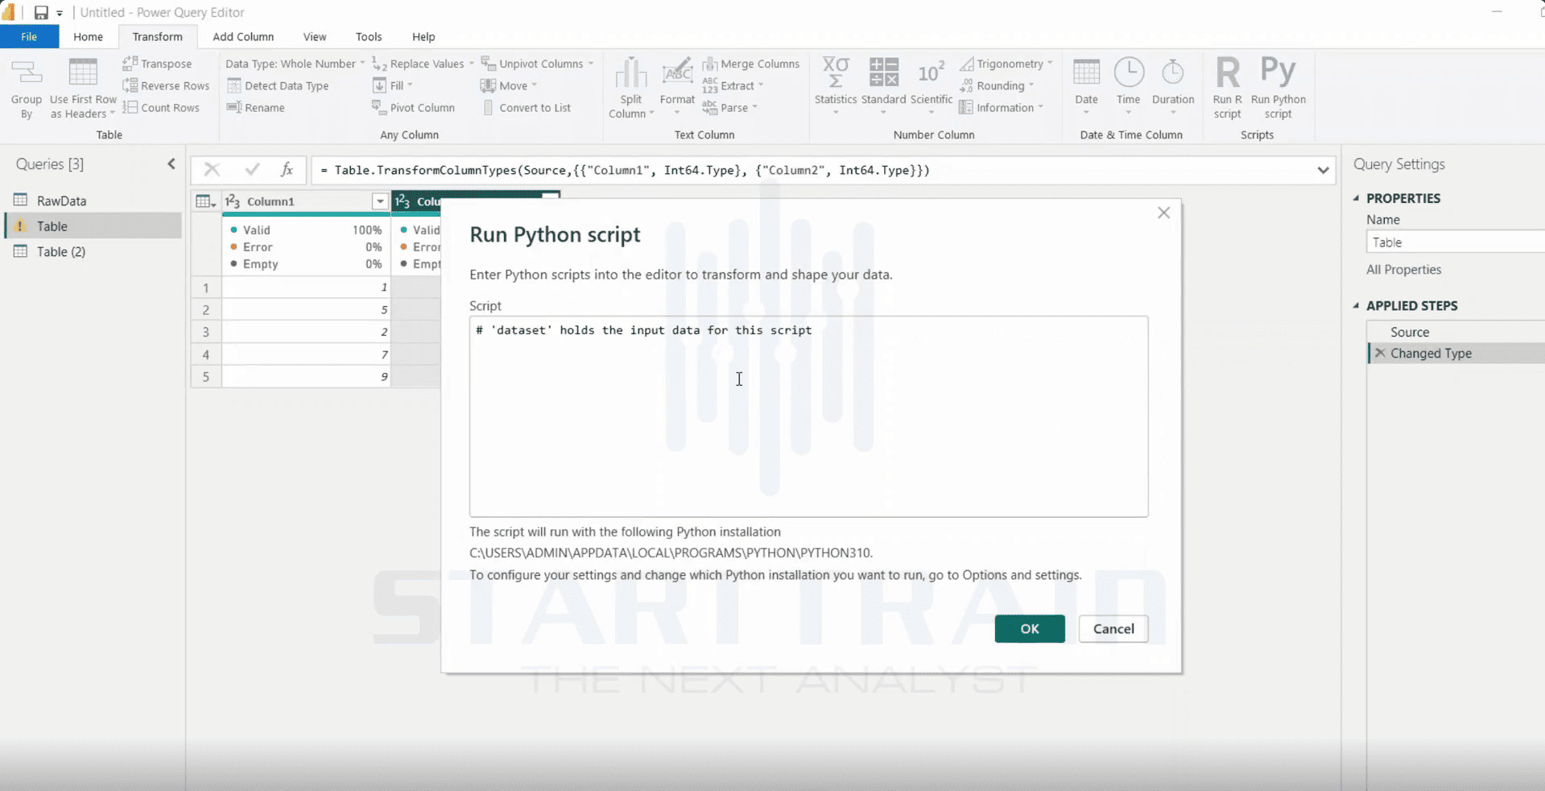Screen dimensions: 1545x791
Task: Click the Run Python script icon
Action: point(1278,87)
